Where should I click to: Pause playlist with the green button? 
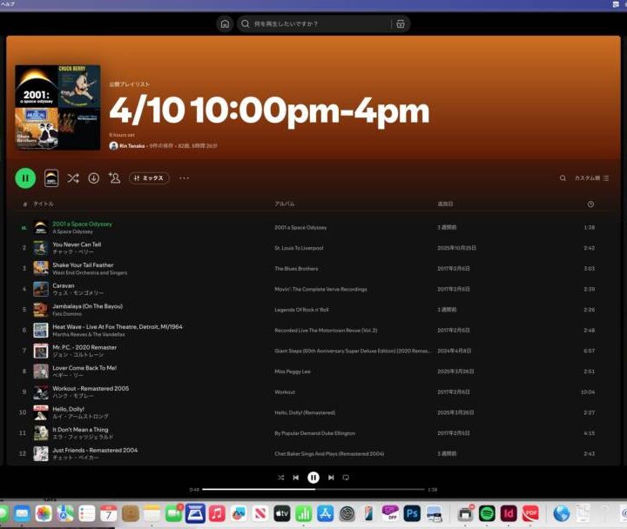[x=25, y=178]
